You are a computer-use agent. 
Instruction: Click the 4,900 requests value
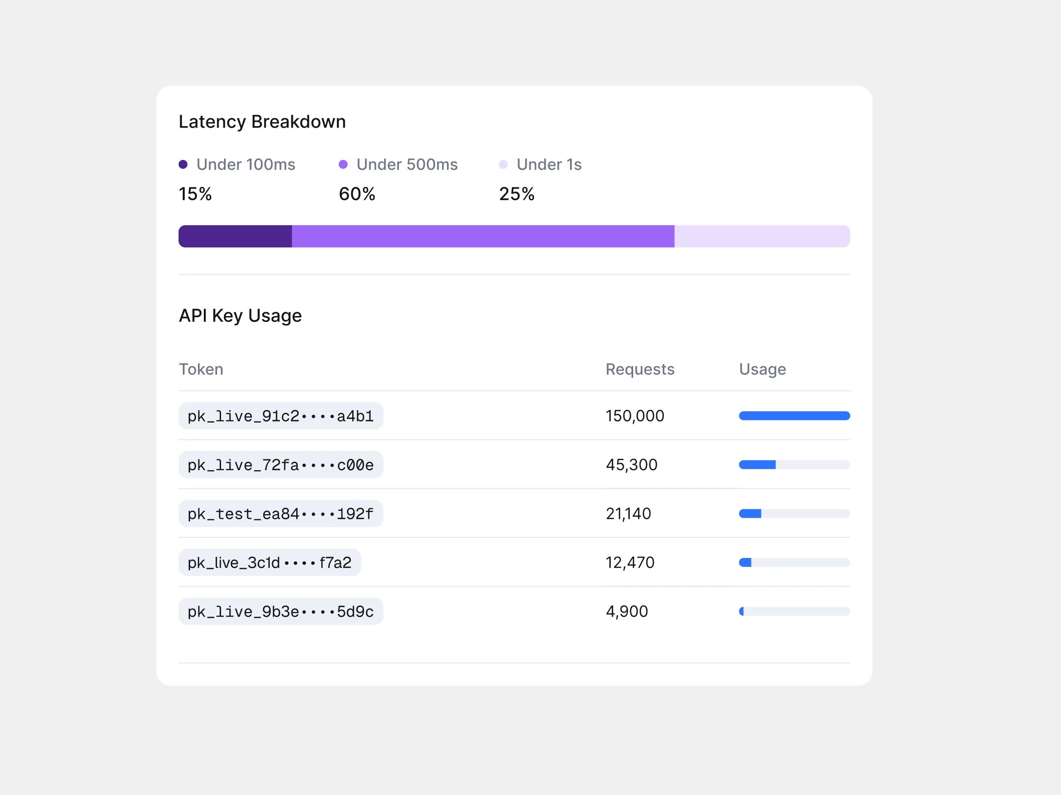627,611
